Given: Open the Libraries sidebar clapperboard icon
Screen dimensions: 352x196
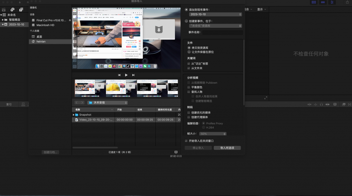Looking at the screenshot, I should click(x=4, y=9).
